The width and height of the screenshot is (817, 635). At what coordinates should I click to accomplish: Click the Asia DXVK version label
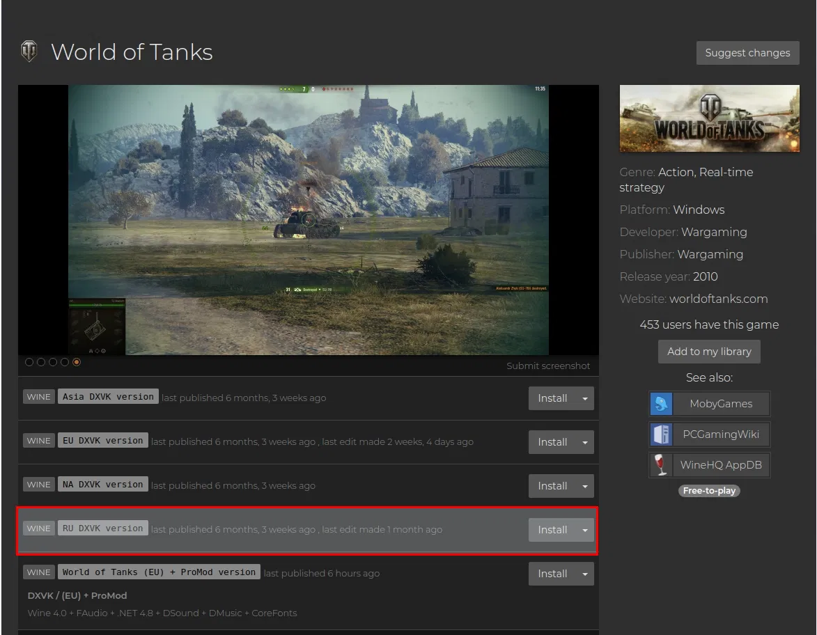(108, 396)
